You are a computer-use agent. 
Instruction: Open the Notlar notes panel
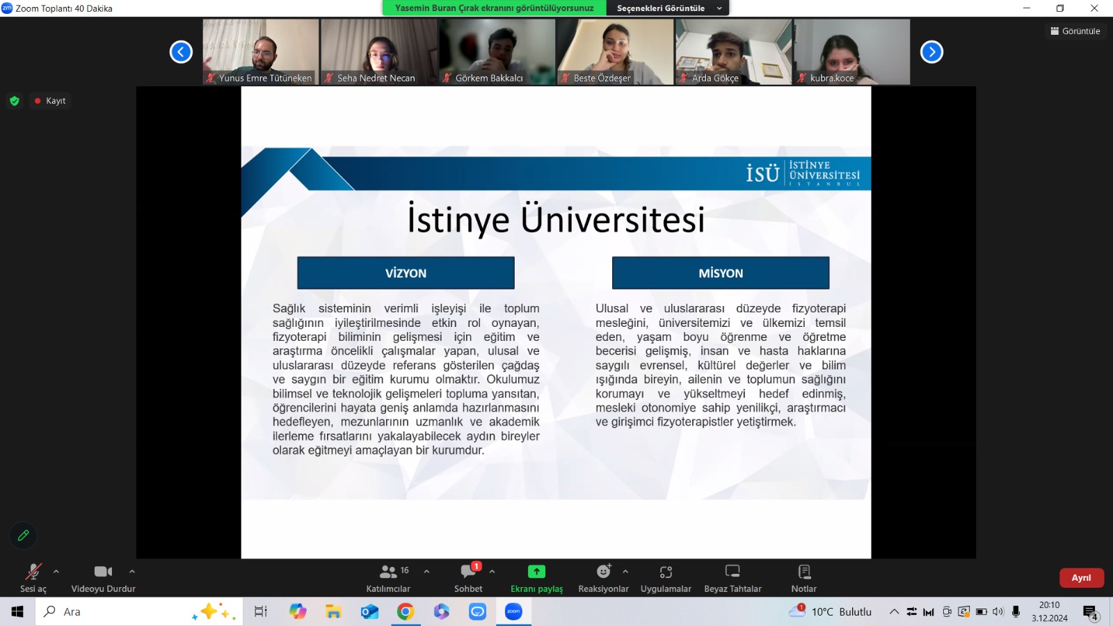coord(803,578)
